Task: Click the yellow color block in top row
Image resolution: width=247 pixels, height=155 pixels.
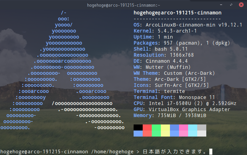Action: click(166, 127)
